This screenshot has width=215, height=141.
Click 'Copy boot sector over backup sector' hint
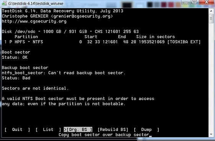click(x=104, y=135)
